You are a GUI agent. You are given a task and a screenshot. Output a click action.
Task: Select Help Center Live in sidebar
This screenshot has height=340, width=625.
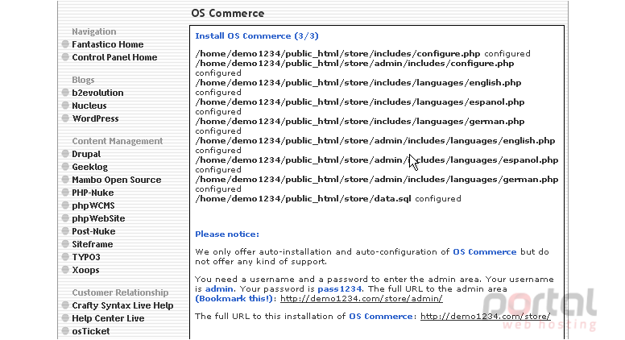108,318
